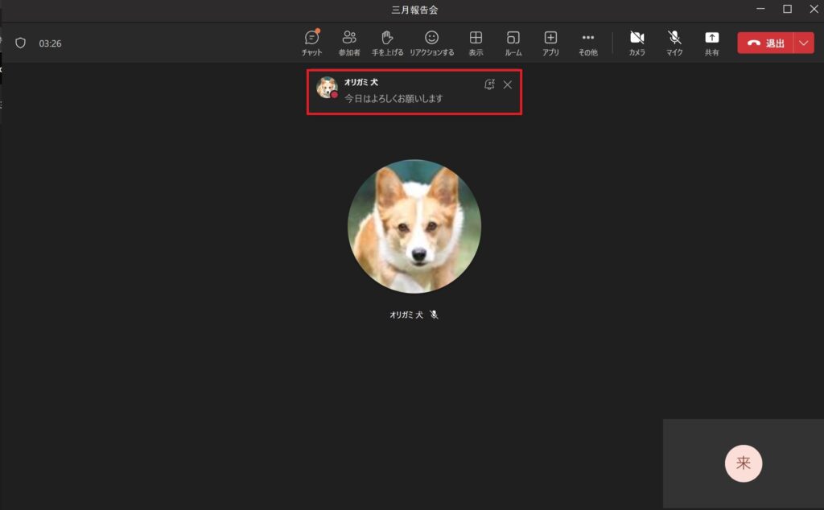Open the 表示 view options
The width and height of the screenshot is (824, 510).
pyautogui.click(x=476, y=43)
